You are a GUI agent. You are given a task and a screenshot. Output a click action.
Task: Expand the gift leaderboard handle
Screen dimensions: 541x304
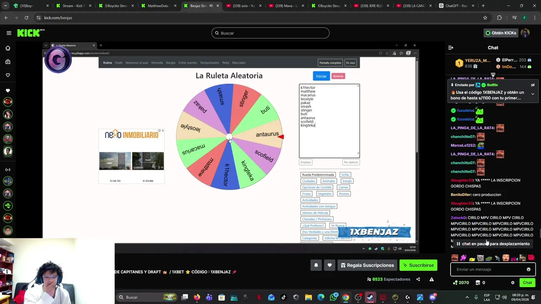[x=493, y=75]
